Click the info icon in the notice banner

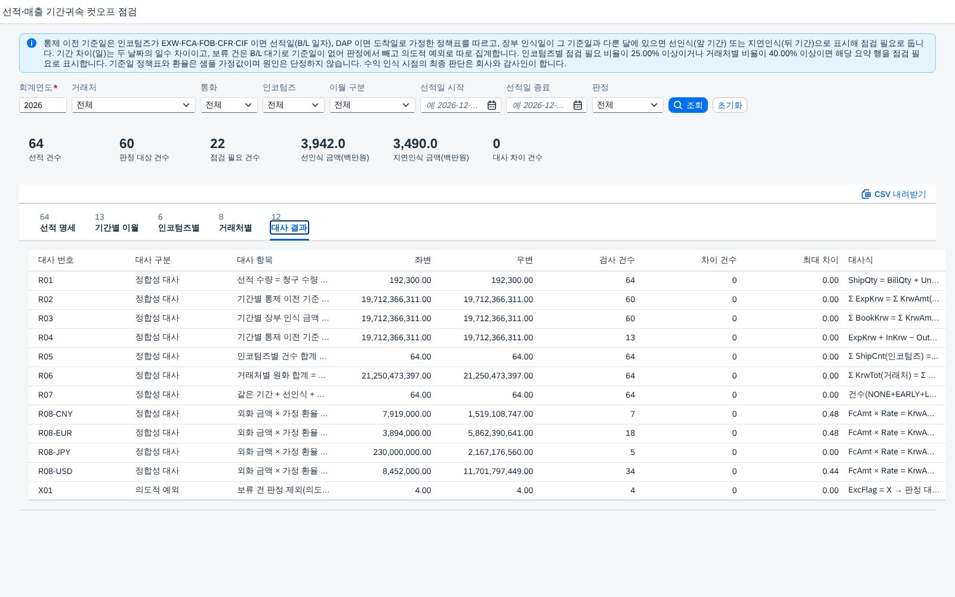click(x=32, y=43)
